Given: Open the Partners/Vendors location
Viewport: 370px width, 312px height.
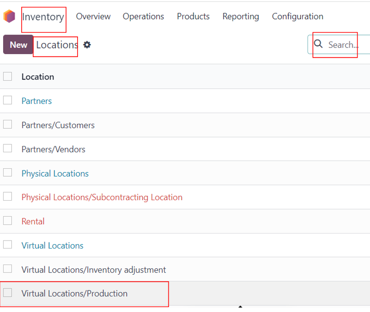Looking at the screenshot, I should (x=53, y=149).
